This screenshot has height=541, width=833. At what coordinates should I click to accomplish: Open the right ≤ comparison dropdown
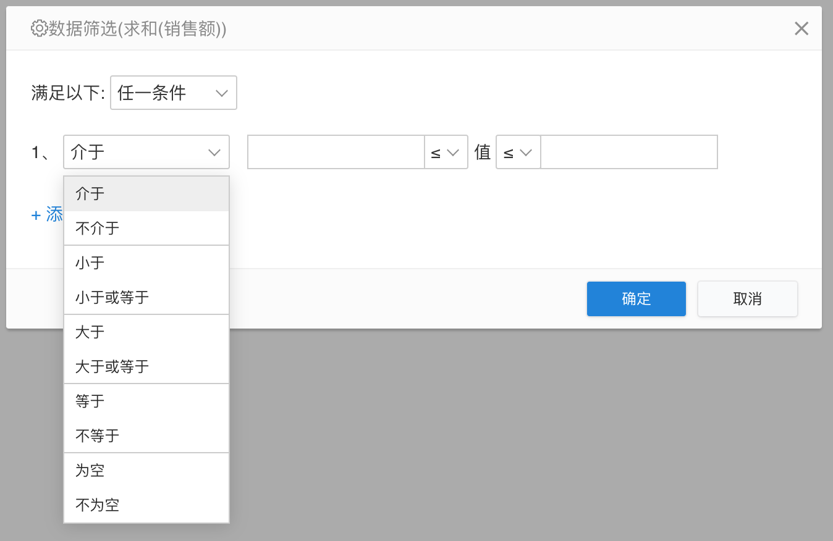click(x=518, y=153)
